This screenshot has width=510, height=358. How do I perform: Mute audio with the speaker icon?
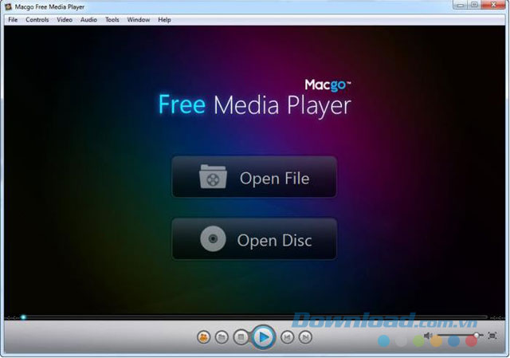429,336
